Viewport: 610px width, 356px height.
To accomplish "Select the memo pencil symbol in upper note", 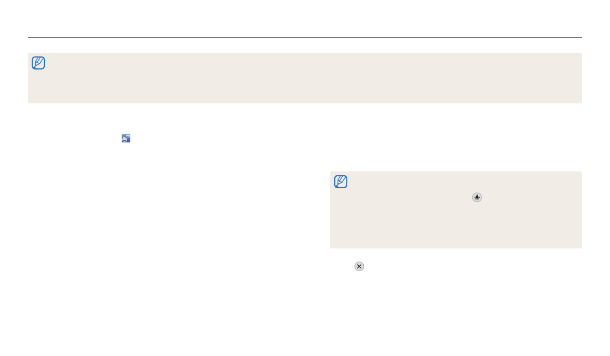I will (x=38, y=63).
